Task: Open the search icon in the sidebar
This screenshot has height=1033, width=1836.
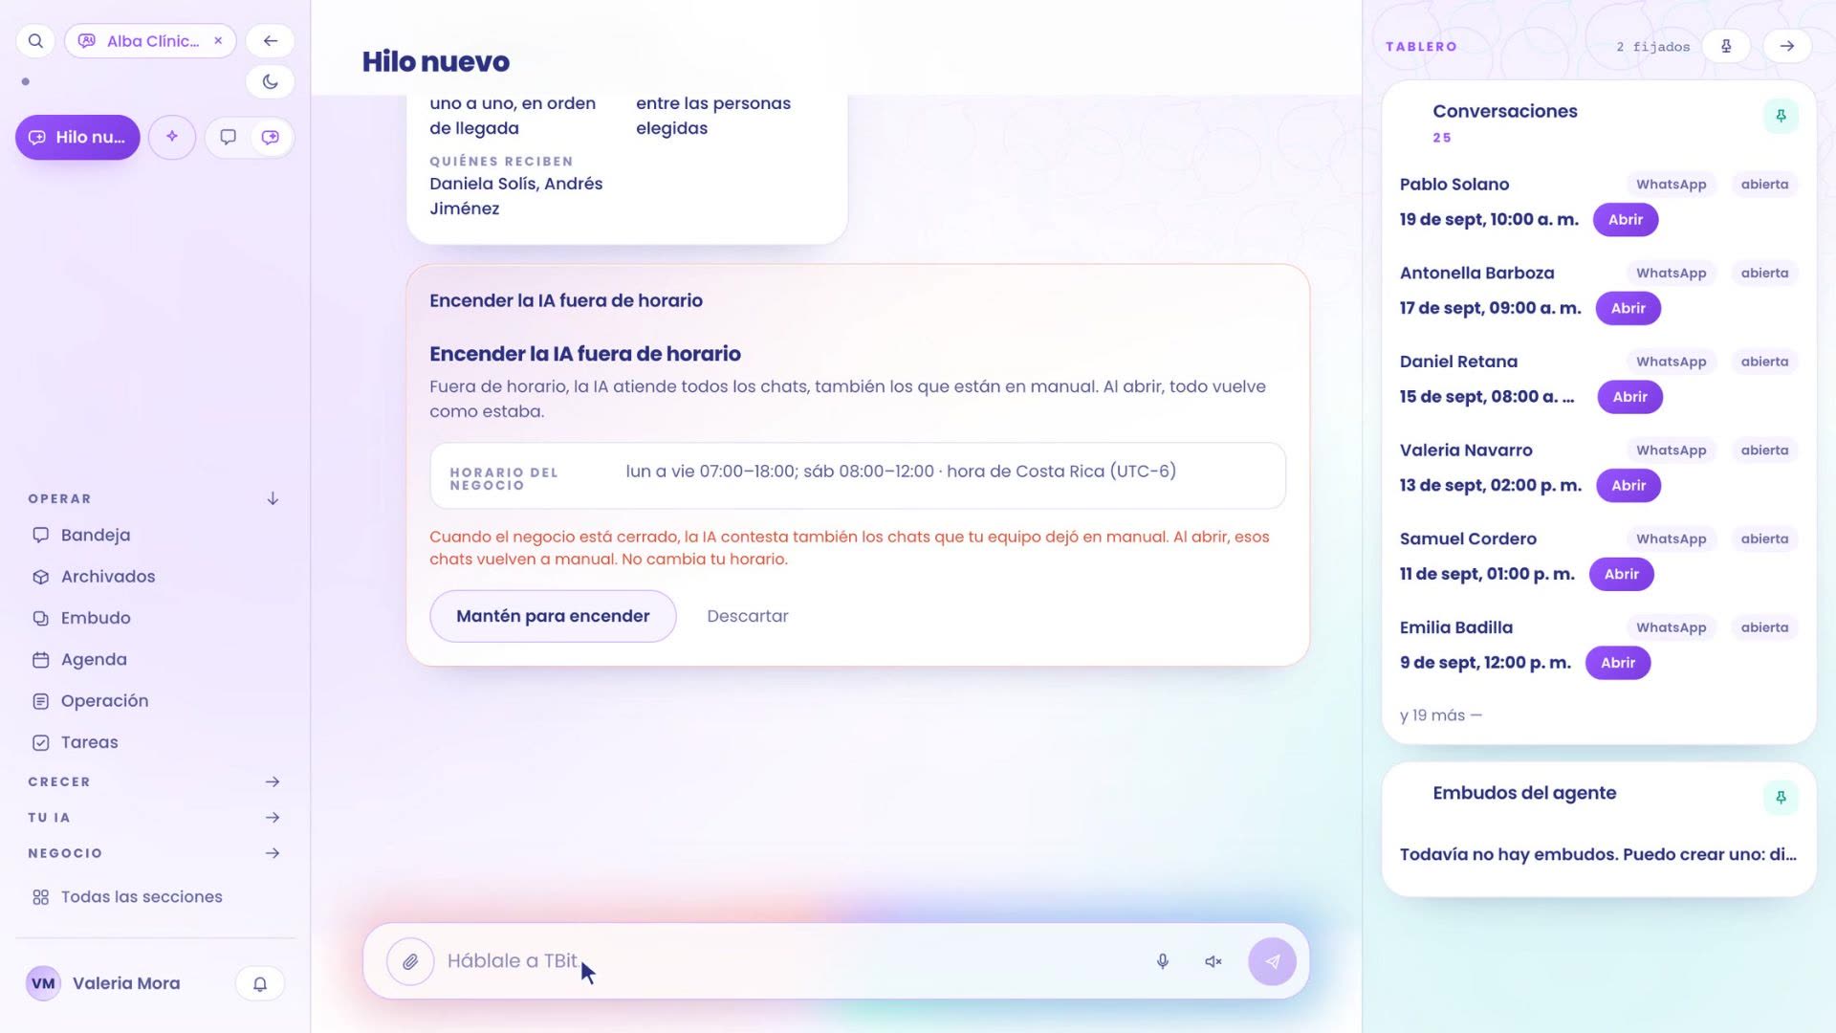Action: coord(35,41)
